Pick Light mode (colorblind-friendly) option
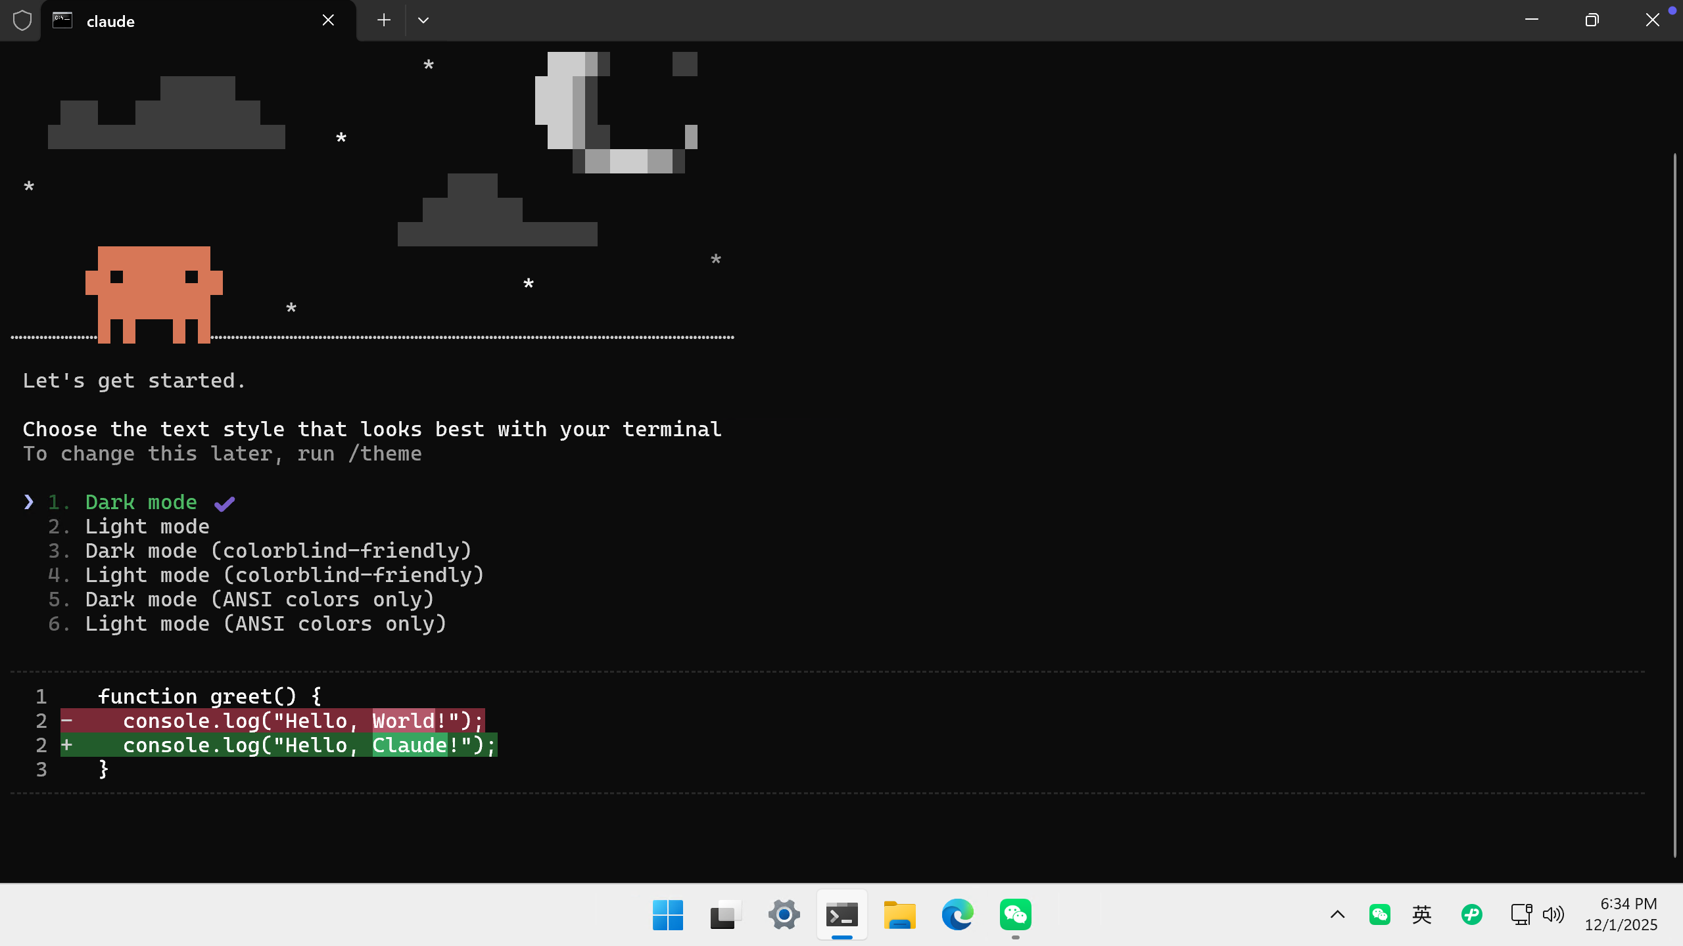The image size is (1683, 946). [x=285, y=575]
